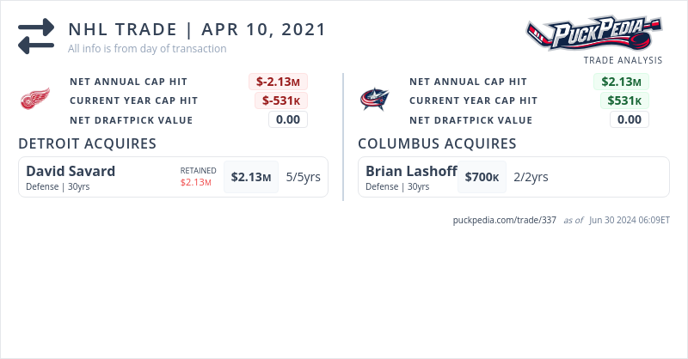Image resolution: width=688 pixels, height=359 pixels.
Task: Click Brian Lashoff's $700K cap hit box
Action: coord(482,177)
